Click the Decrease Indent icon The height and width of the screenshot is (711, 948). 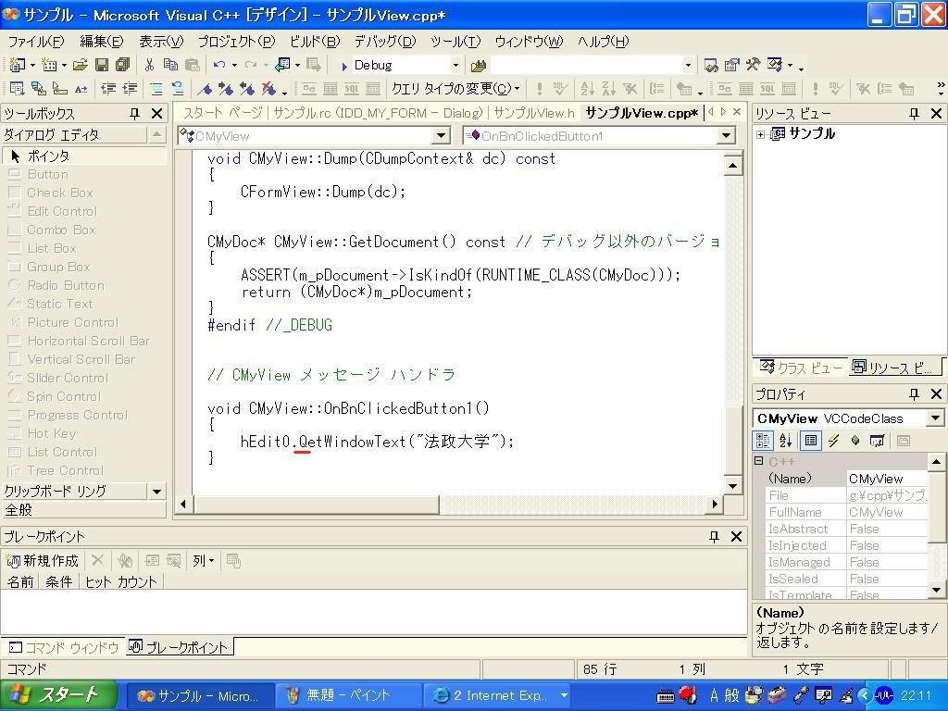[x=108, y=89]
